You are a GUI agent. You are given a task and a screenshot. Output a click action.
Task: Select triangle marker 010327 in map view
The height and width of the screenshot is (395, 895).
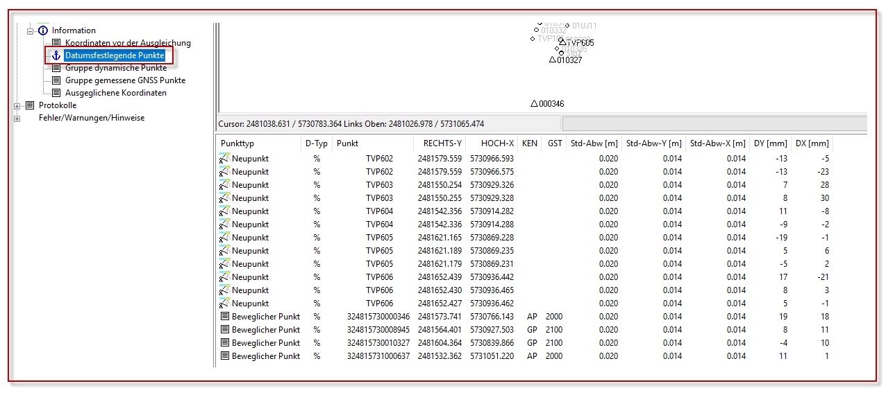tap(553, 60)
